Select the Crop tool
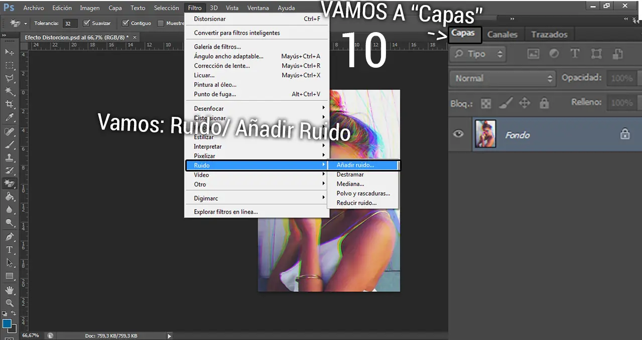This screenshot has width=642, height=340. (x=10, y=104)
